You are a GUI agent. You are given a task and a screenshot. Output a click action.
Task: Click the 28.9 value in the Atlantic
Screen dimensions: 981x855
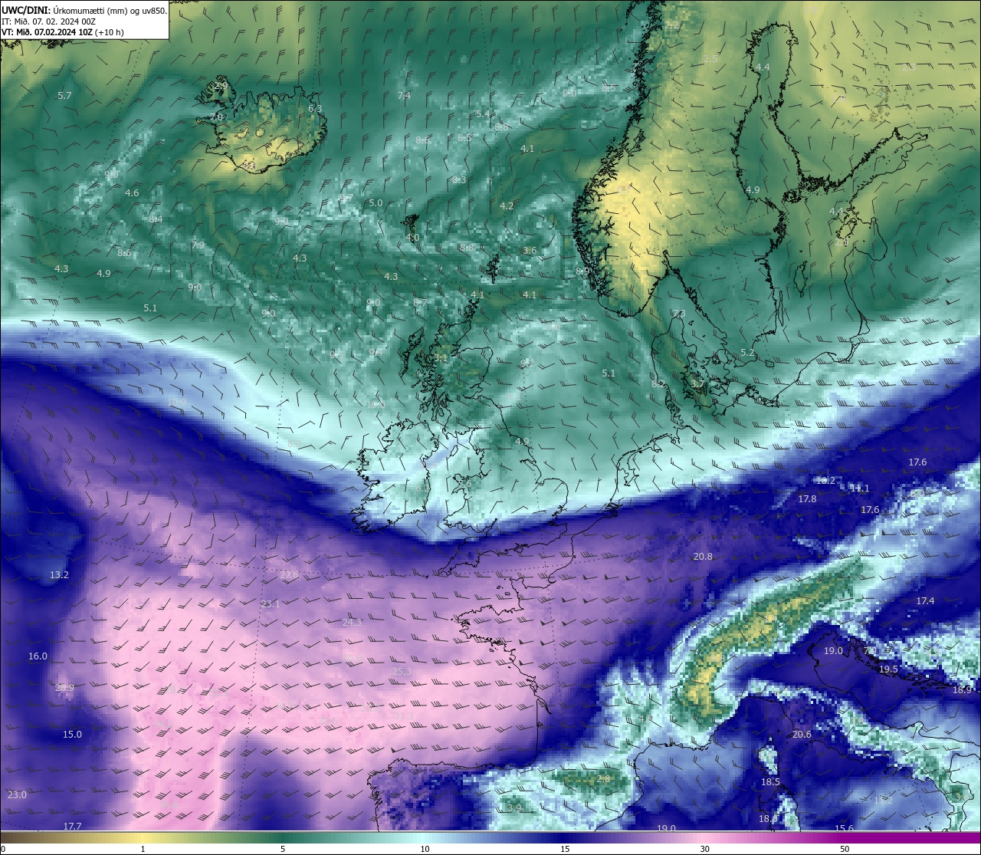[65, 688]
